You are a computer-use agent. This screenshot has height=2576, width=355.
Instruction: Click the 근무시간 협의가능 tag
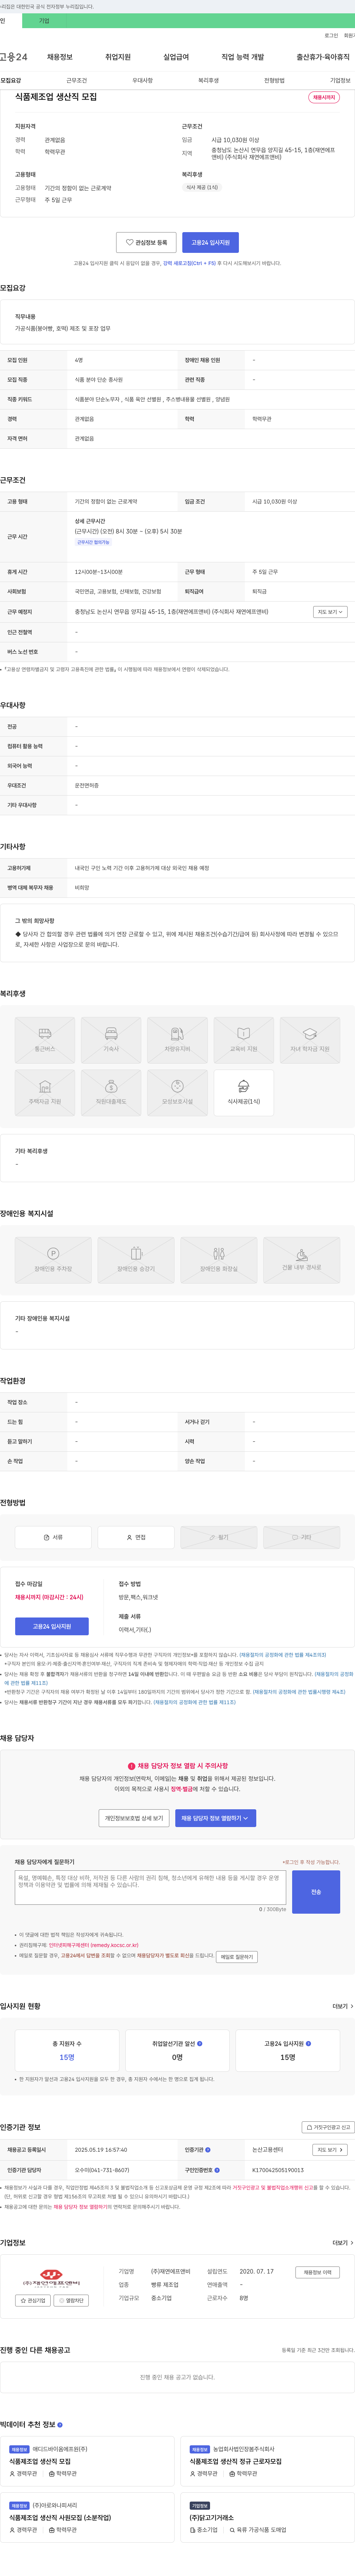[93, 542]
